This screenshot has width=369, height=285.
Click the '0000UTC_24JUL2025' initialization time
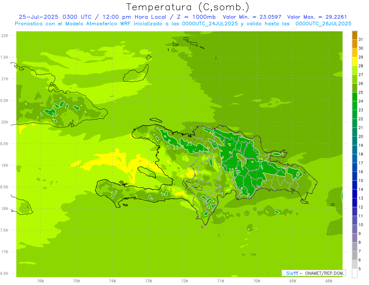point(210,24)
